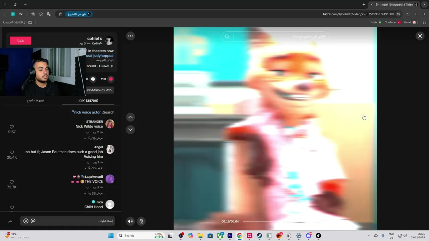
Task: Expand 33 replies under La.privv.sofi's comment
Action: point(94,193)
